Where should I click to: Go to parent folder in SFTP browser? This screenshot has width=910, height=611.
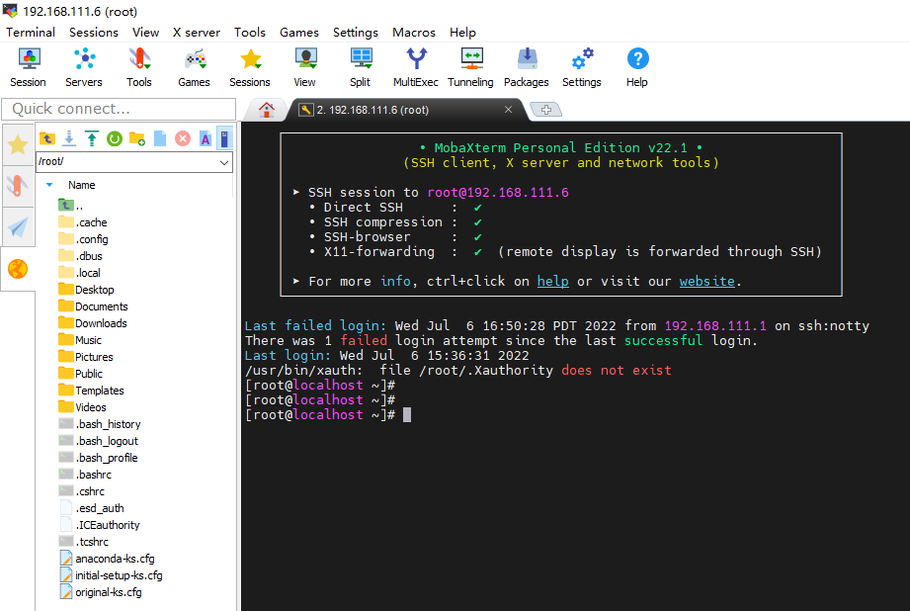[47, 138]
